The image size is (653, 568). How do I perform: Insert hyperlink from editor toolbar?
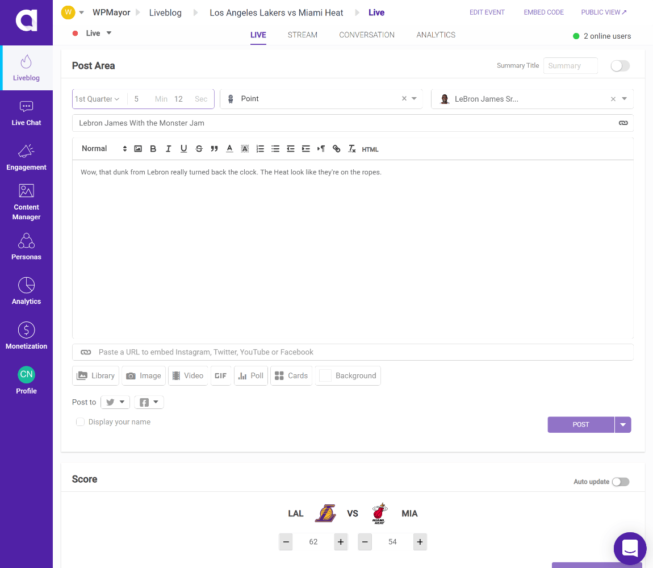pos(337,149)
